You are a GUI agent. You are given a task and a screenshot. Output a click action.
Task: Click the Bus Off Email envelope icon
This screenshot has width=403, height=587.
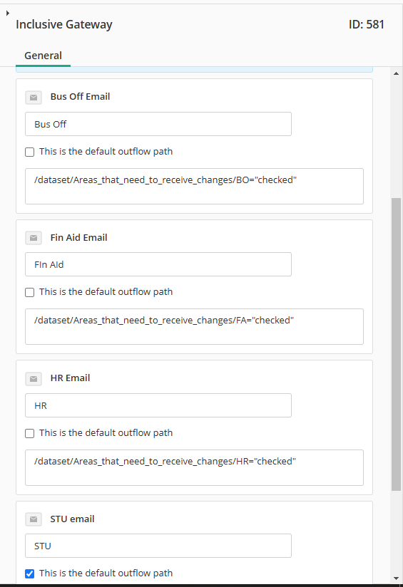pos(34,98)
